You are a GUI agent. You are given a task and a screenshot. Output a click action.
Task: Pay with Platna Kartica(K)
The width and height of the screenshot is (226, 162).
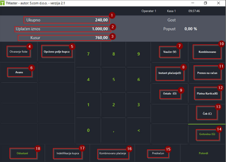tap(207, 94)
